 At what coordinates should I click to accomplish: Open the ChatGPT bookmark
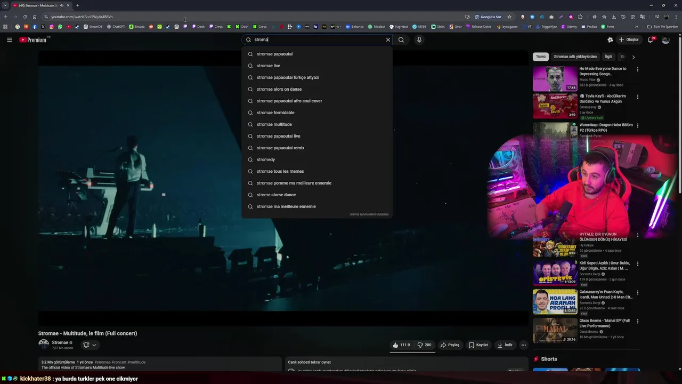point(116,26)
